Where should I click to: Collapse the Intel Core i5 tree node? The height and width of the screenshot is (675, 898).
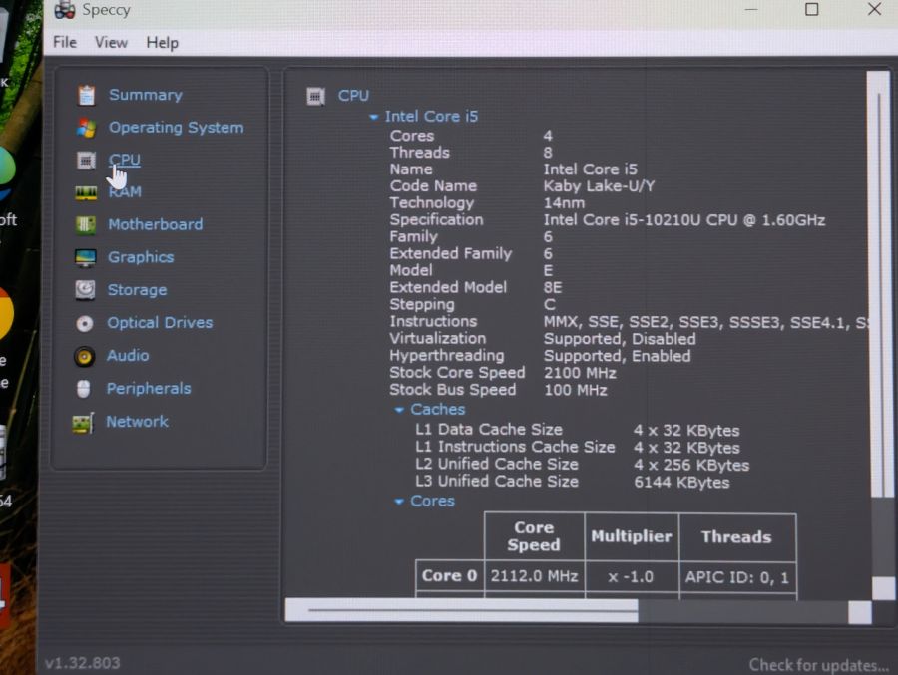pos(373,117)
